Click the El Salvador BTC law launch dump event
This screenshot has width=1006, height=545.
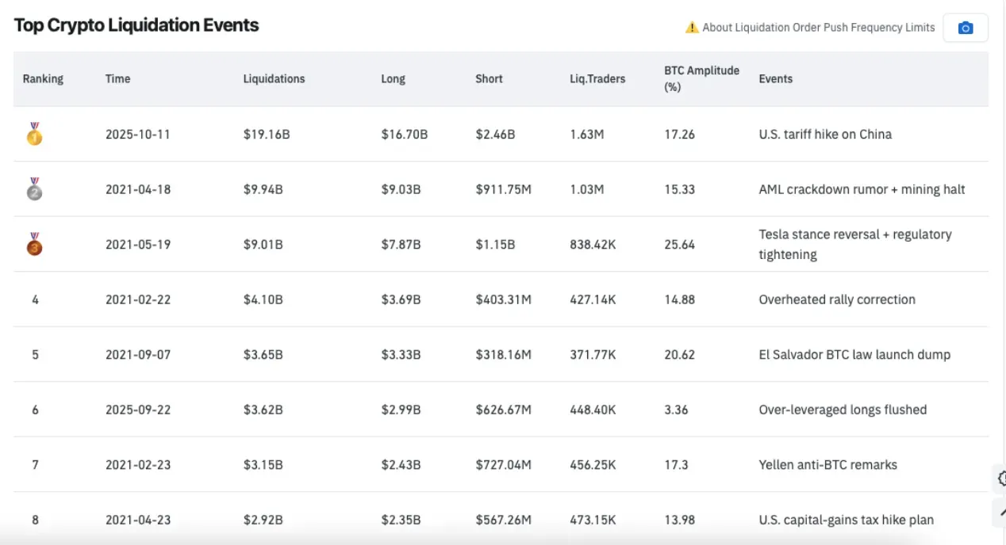854,355
